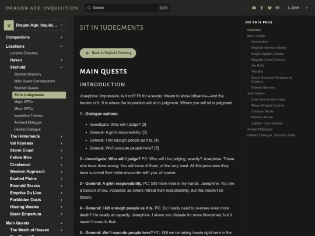Jump to Crassius Servis section
The image size is (315, 236).
pos(262,111)
